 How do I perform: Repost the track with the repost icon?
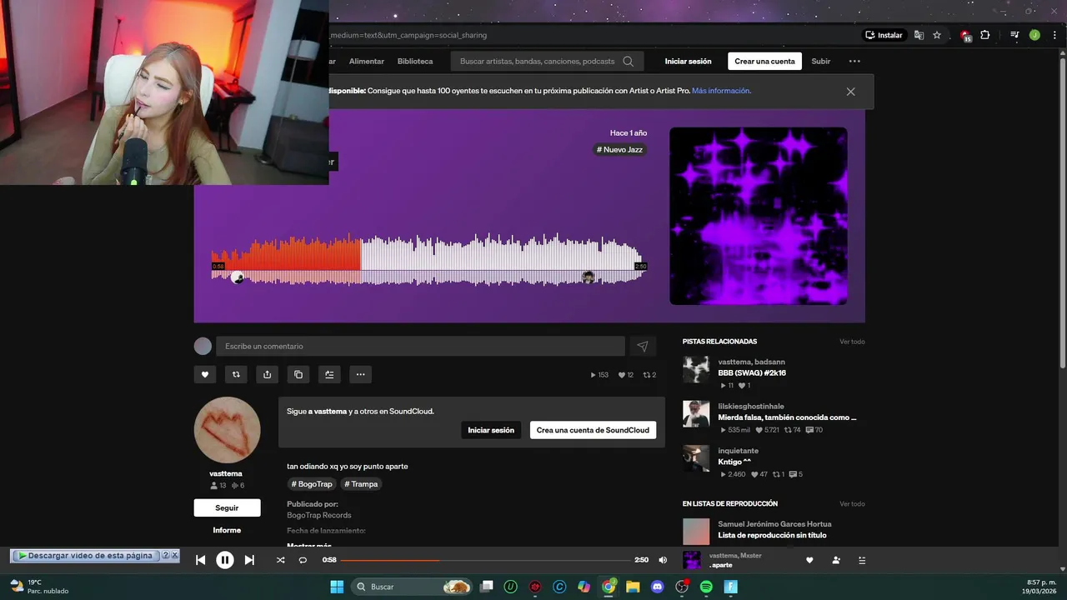(236, 375)
